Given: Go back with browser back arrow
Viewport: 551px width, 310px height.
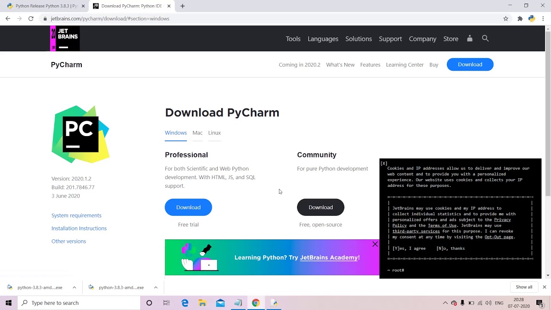Looking at the screenshot, I should pyautogui.click(x=8, y=19).
